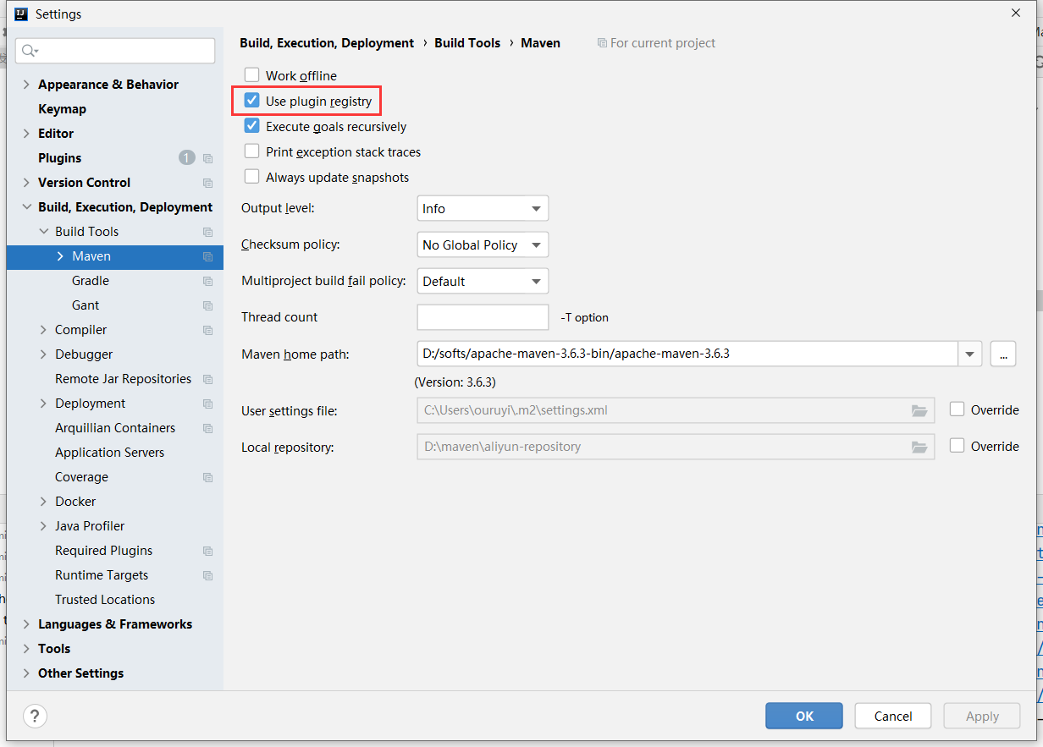The height and width of the screenshot is (747, 1043).
Task: Enable the Work offline checkbox
Action: pyautogui.click(x=251, y=74)
